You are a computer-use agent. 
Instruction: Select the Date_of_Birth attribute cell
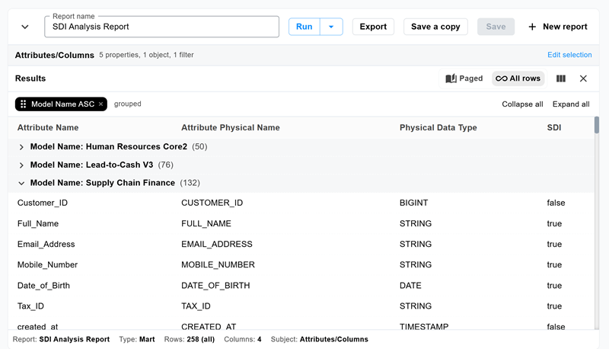click(43, 286)
